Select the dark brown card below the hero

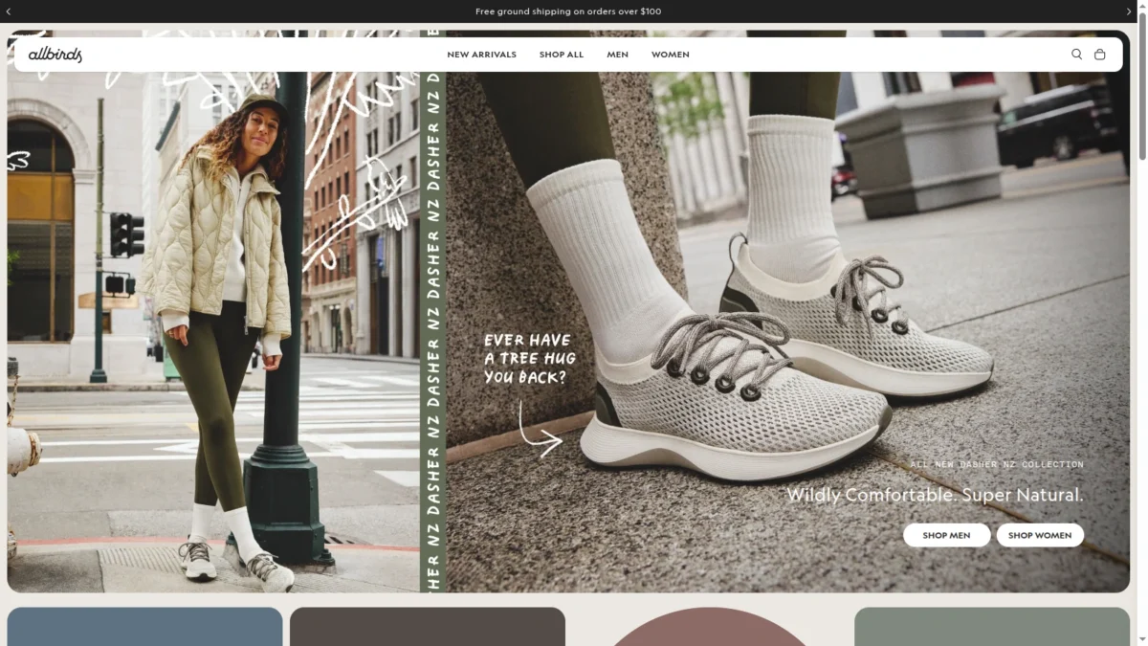pyautogui.click(x=428, y=627)
